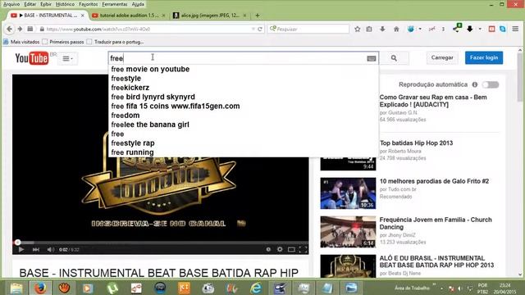Play the video with the play button
525x295 pixels.
point(21,249)
